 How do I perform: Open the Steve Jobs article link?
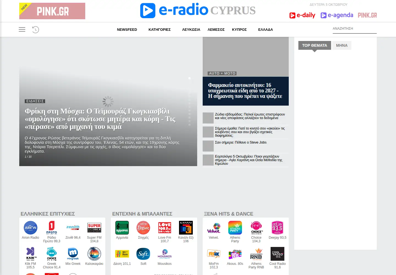pos(241,142)
